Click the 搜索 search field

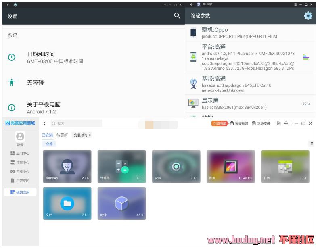point(77,123)
